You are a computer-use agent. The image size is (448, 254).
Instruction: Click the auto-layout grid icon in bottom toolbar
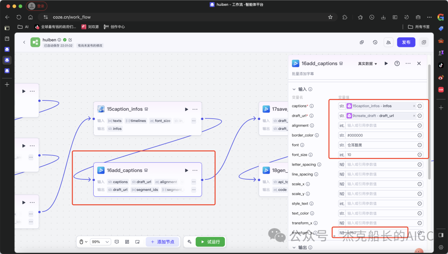(x=127, y=242)
